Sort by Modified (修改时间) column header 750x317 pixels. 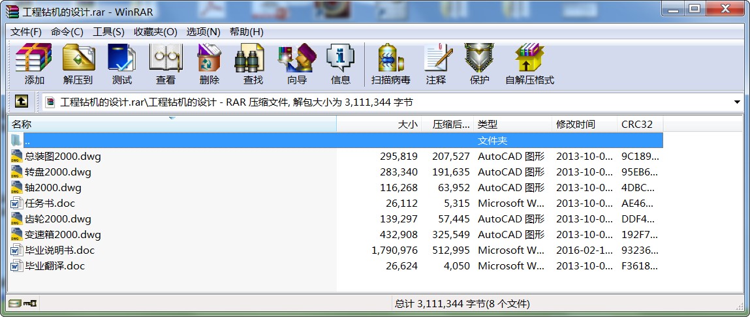pos(584,125)
